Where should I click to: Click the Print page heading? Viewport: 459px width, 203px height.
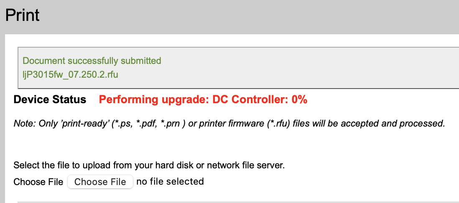(x=22, y=15)
